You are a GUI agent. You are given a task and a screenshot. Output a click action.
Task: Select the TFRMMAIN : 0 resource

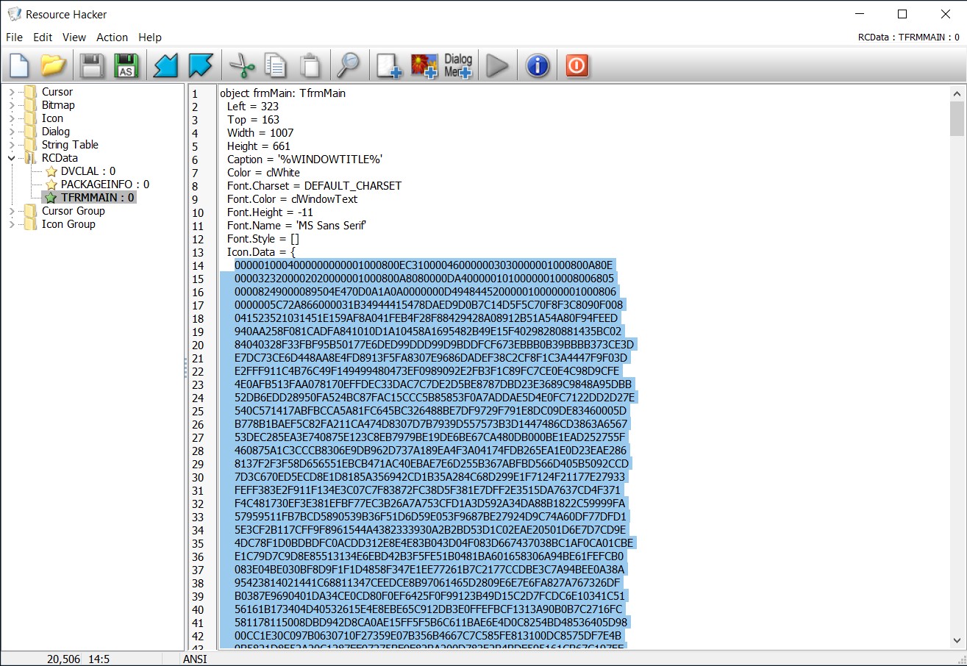pyautogui.click(x=97, y=198)
